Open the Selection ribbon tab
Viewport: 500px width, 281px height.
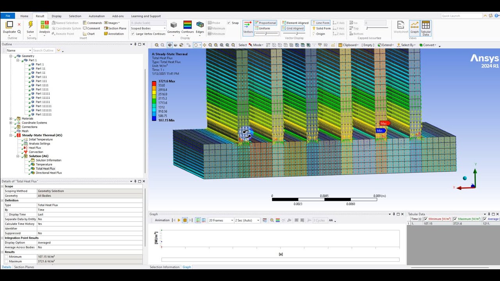(75, 16)
